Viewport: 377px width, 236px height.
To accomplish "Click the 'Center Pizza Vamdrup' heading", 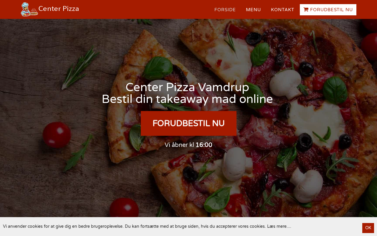I will [187, 87].
